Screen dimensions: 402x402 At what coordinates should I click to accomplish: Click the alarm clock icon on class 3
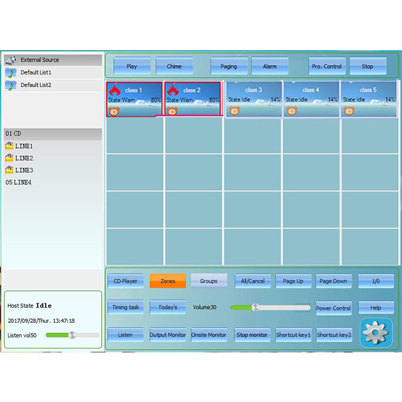coord(234,111)
